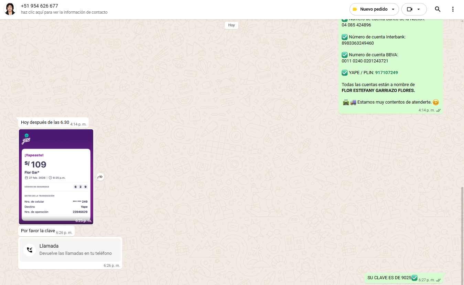
Task: Open the video call dropdown arrow
Action: coord(419,9)
